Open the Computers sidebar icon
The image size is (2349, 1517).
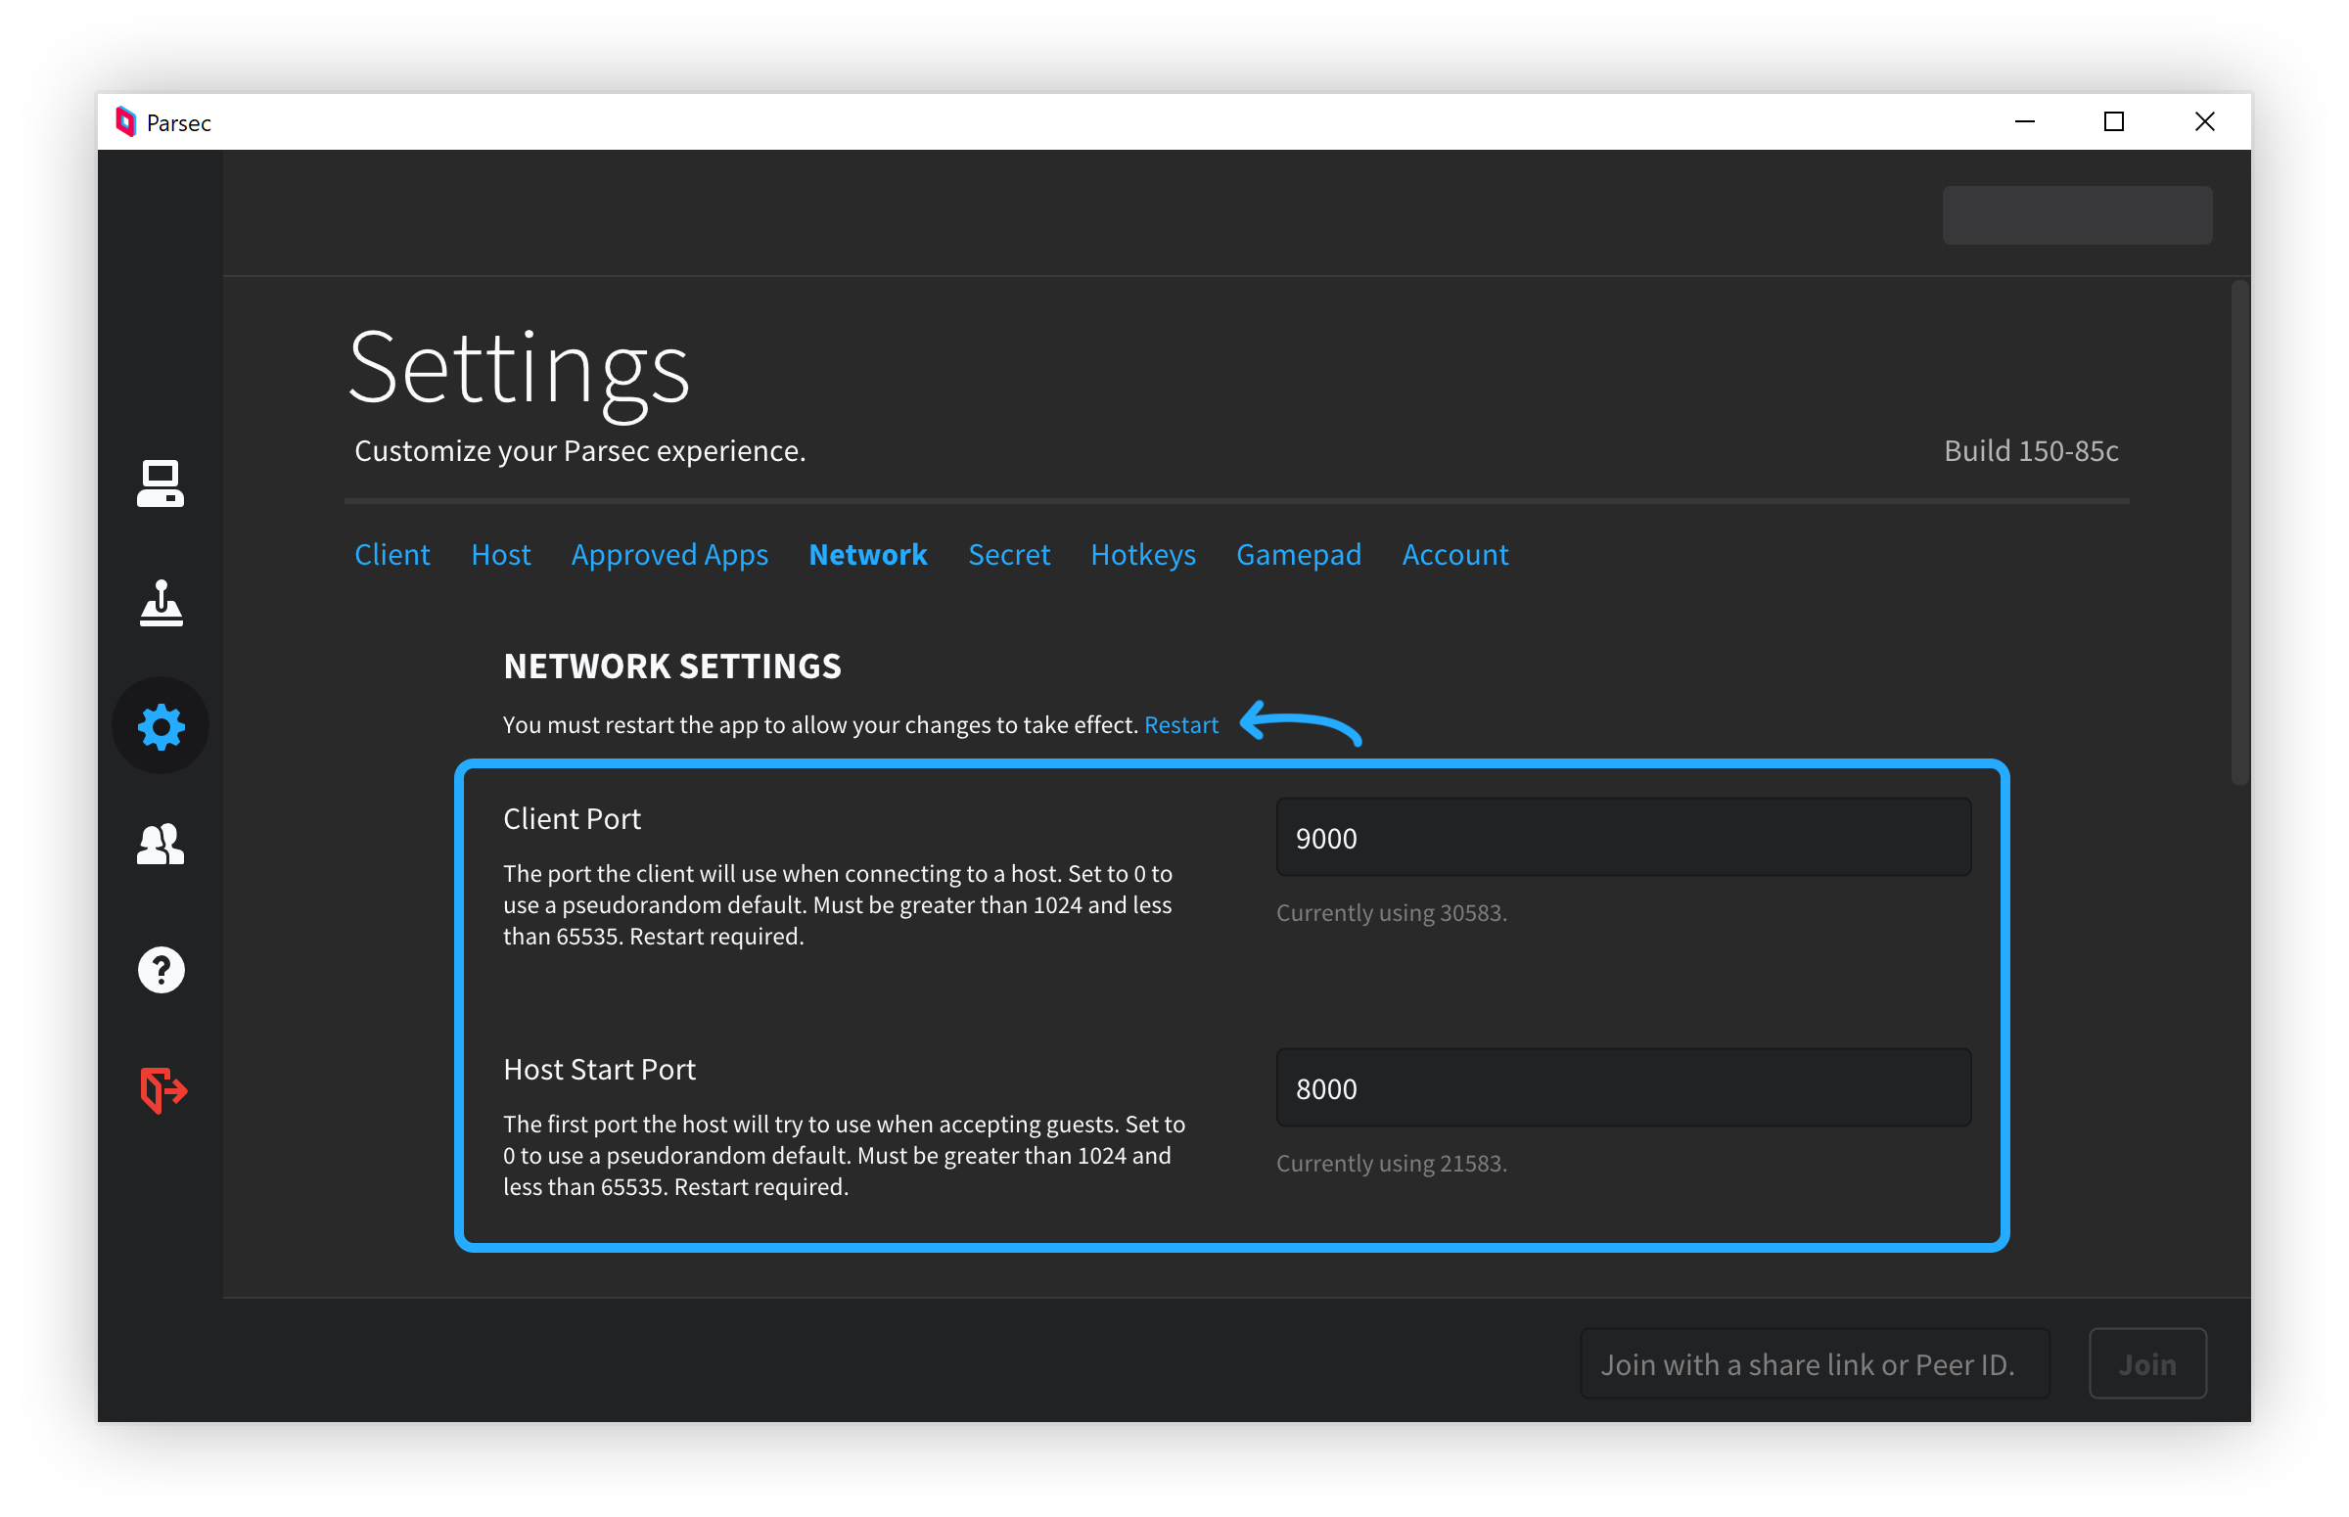coord(161,483)
